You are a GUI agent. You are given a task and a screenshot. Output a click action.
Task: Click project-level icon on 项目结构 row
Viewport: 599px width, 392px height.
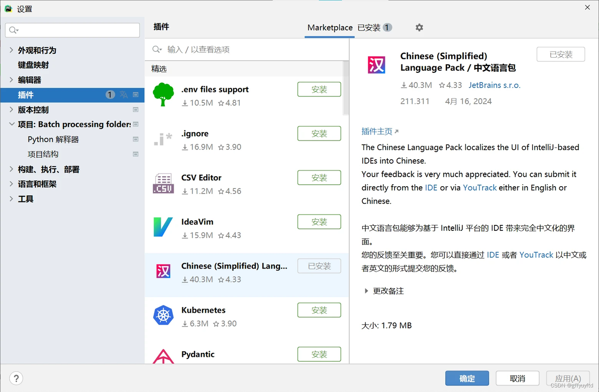136,154
